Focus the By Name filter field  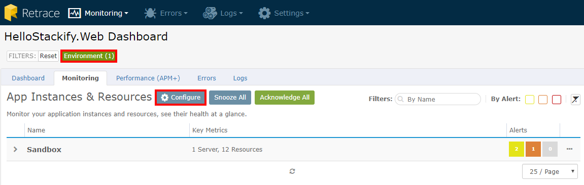coord(438,100)
